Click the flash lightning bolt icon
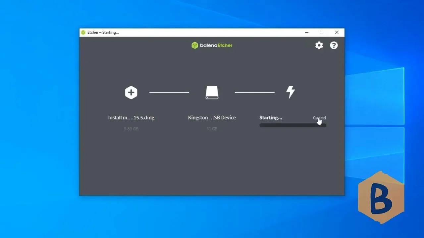424x238 pixels. click(291, 92)
